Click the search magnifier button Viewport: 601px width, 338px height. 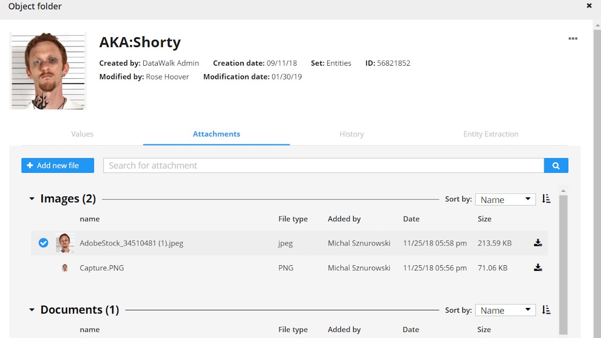(556, 165)
